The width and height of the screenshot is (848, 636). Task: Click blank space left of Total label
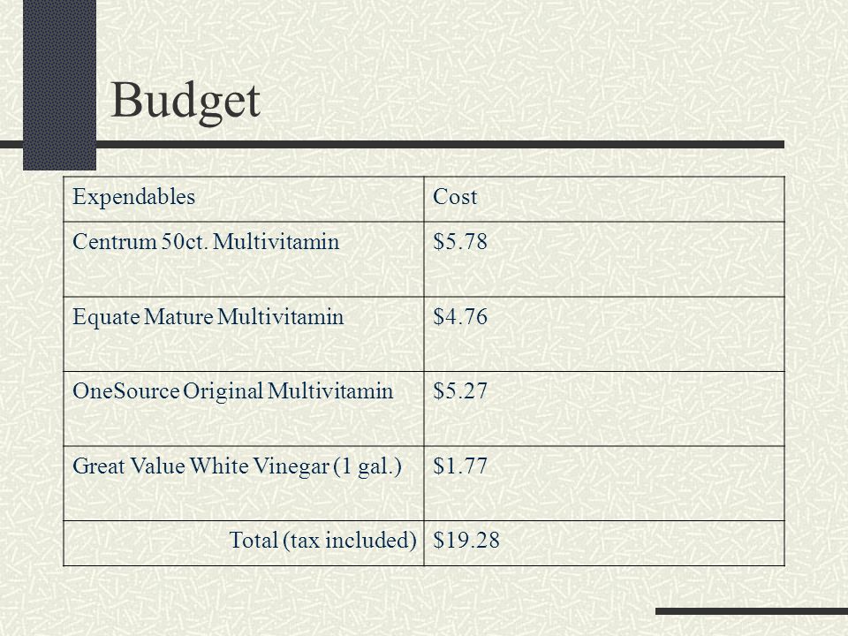[x=145, y=543]
